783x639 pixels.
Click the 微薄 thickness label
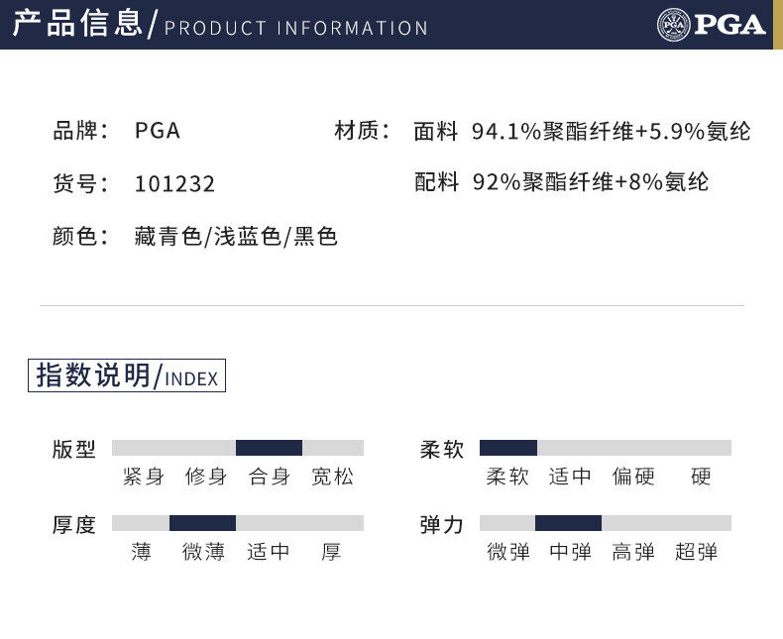(x=204, y=552)
